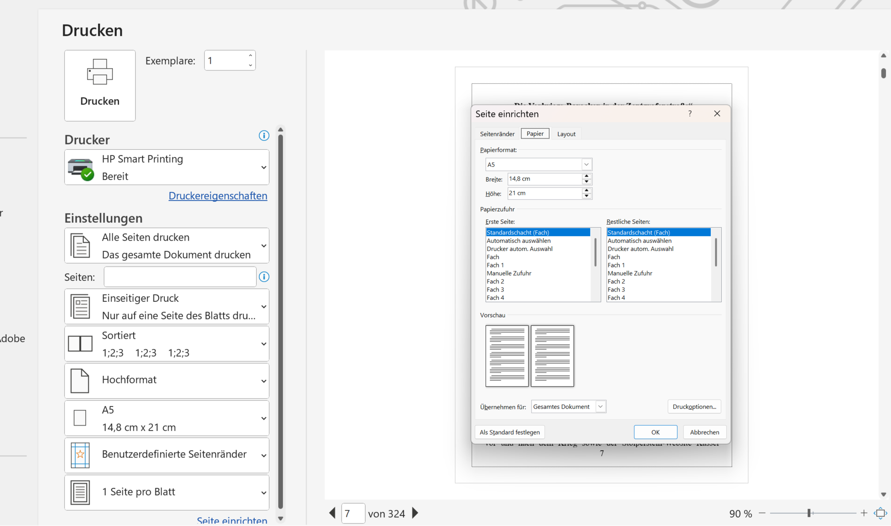Screen dimensions: 891x526
Task: Select Fach 1 under Restliche Seiten
Action: click(x=659, y=265)
